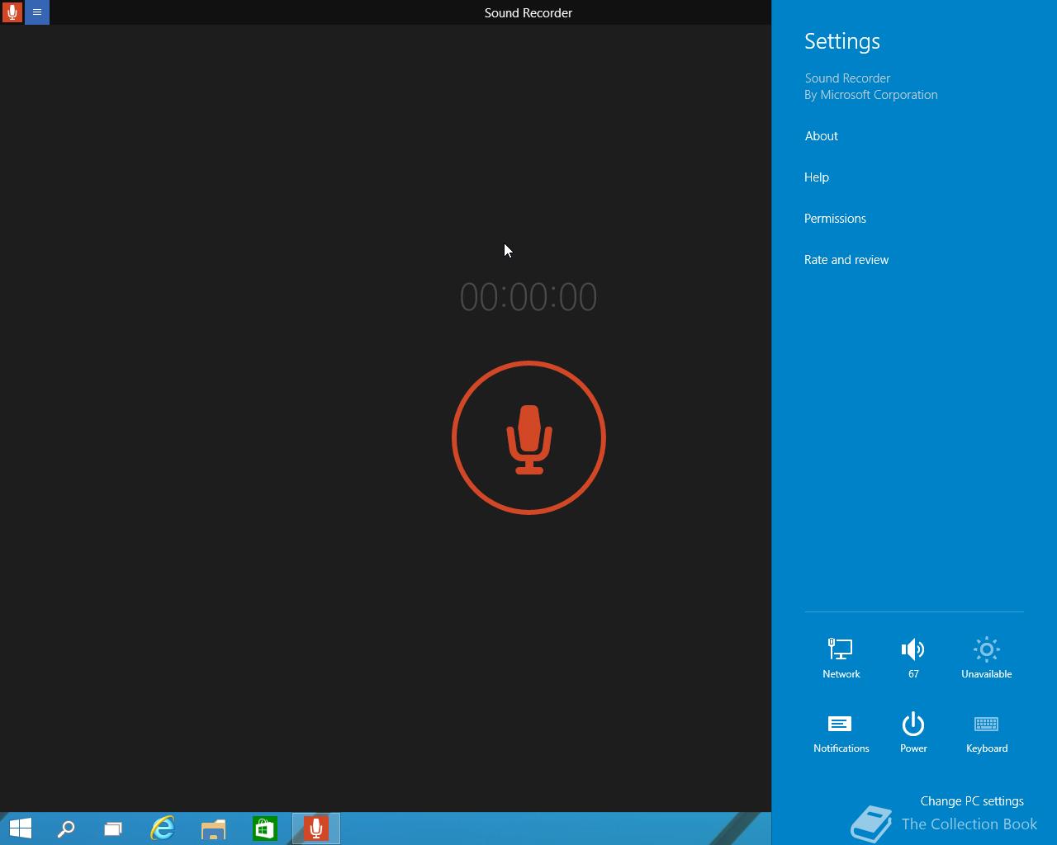Start recording with the microphone button
The image size is (1057, 845).
pos(528,437)
